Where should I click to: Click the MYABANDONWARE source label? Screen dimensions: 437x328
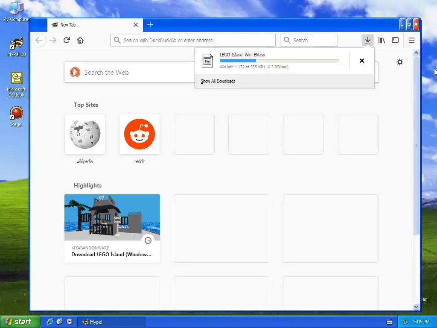[90, 248]
